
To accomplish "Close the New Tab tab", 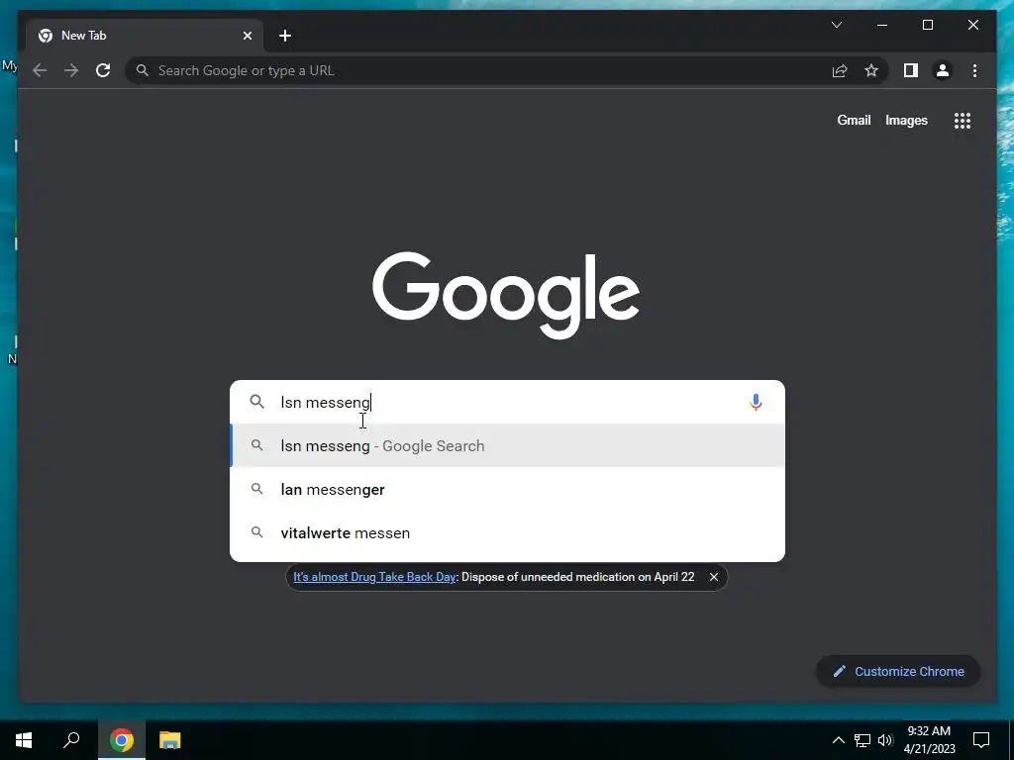I will click(247, 36).
